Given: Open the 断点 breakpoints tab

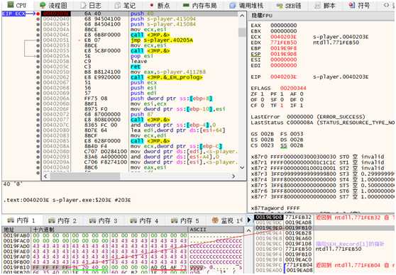Looking at the screenshot, I should point(160,5).
